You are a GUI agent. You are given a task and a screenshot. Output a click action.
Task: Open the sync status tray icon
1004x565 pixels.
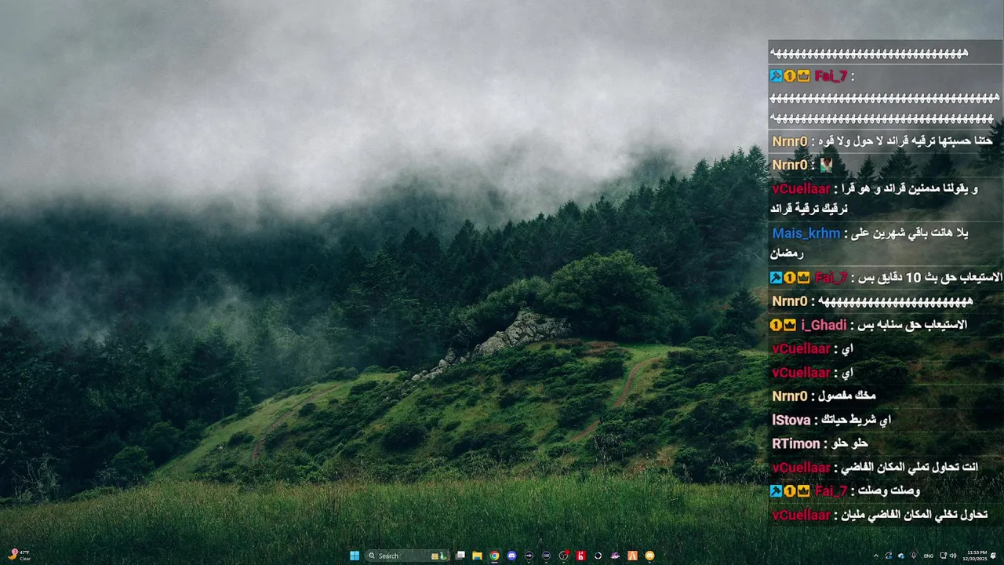click(x=889, y=556)
